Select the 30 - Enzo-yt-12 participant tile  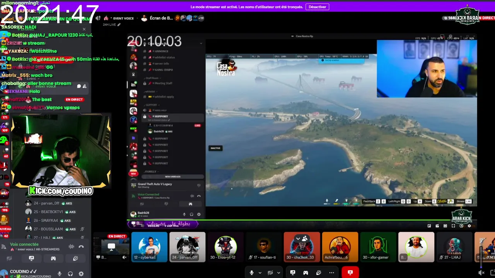[225, 247]
